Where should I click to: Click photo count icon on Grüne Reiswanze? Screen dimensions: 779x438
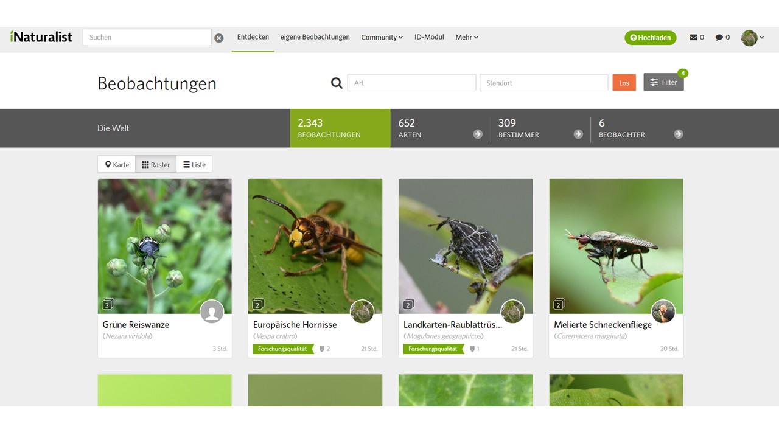tap(108, 304)
